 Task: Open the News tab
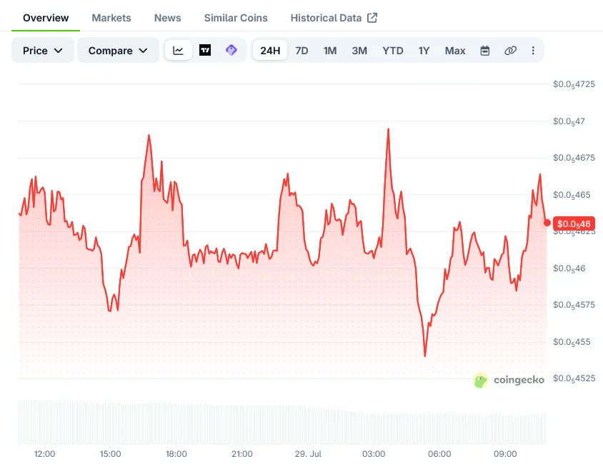click(167, 18)
